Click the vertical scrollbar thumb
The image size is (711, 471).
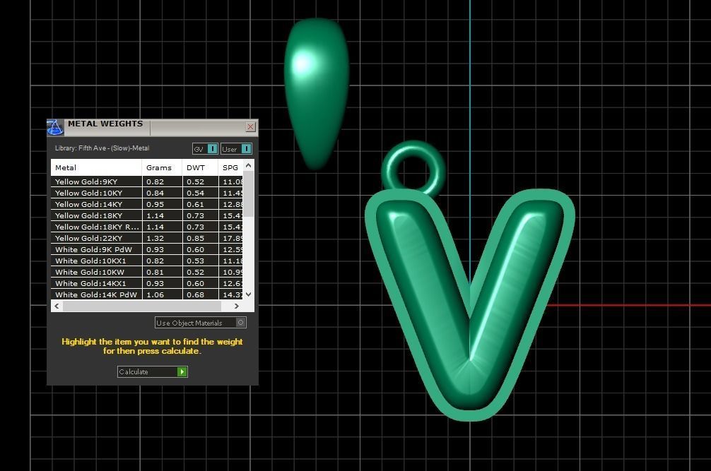[249, 193]
